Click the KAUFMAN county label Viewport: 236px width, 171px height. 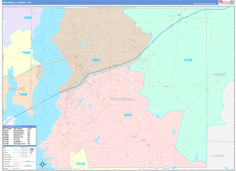217,156
